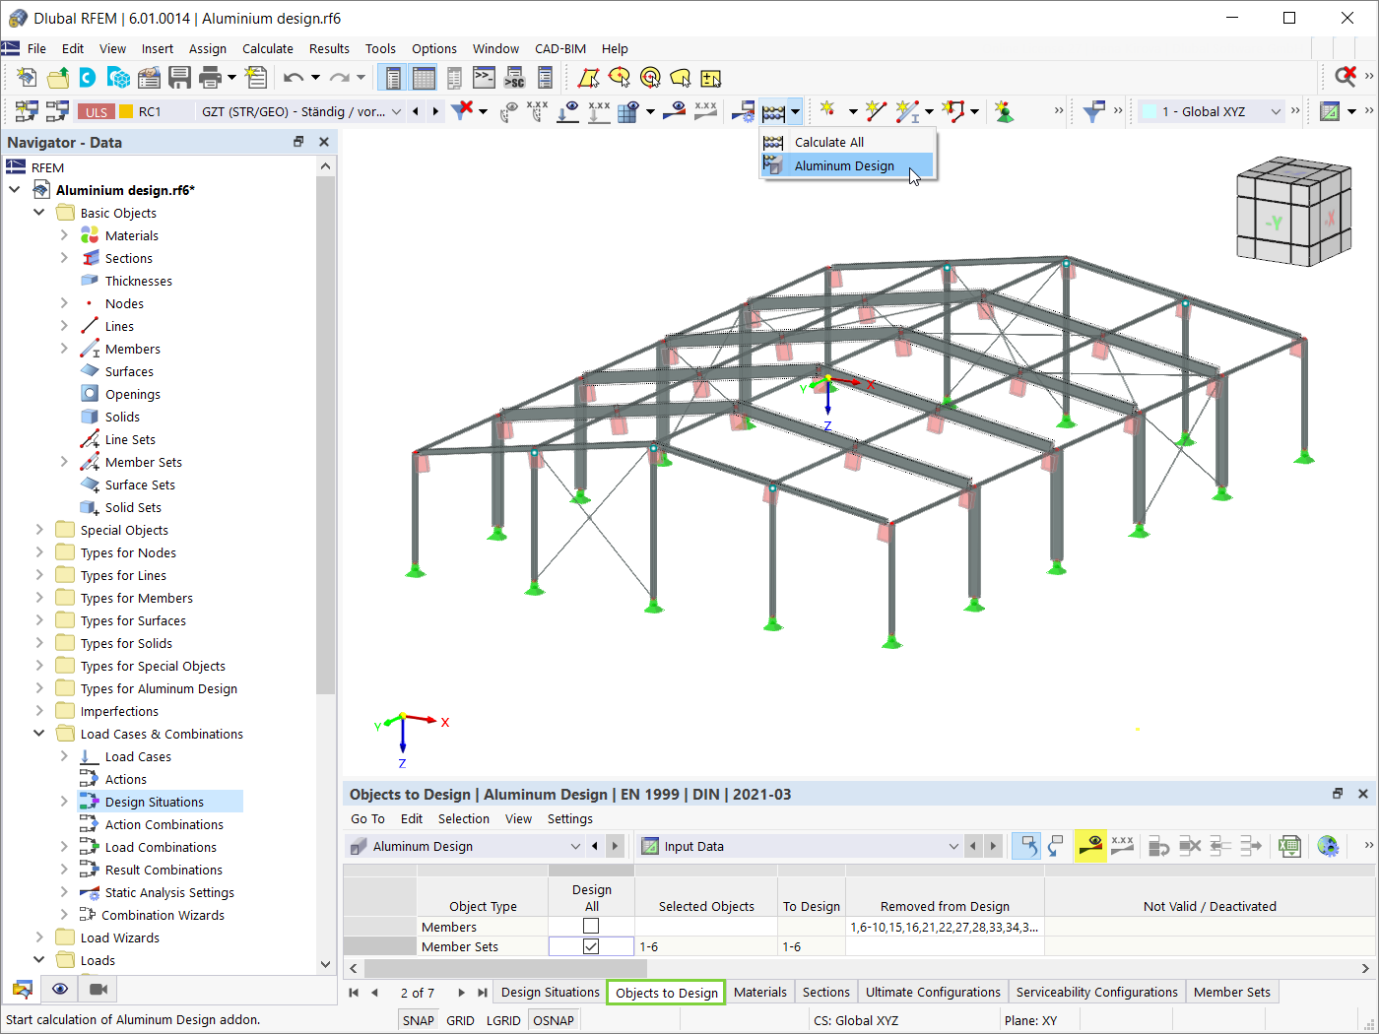Uncheck Design All for Member Sets

(x=591, y=946)
